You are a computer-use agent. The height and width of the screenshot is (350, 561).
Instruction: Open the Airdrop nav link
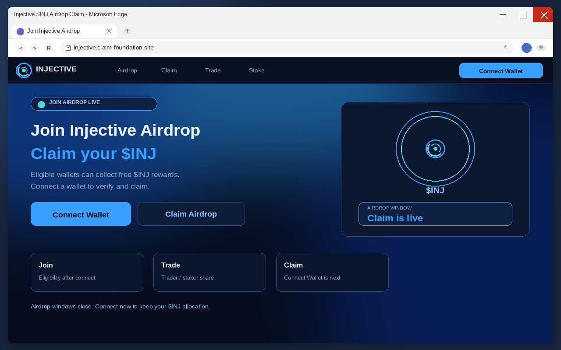tap(127, 70)
